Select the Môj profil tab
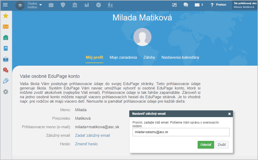This screenshot has height=160, width=258. pyautogui.click(x=94, y=57)
